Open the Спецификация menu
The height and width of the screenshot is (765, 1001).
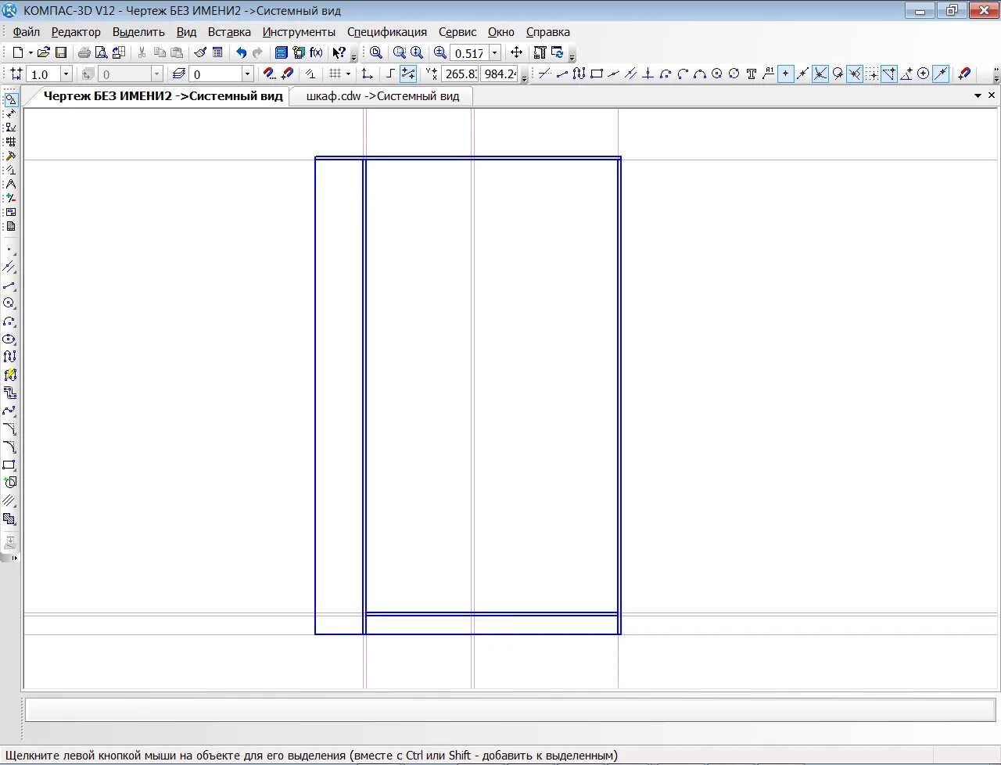[x=387, y=32]
